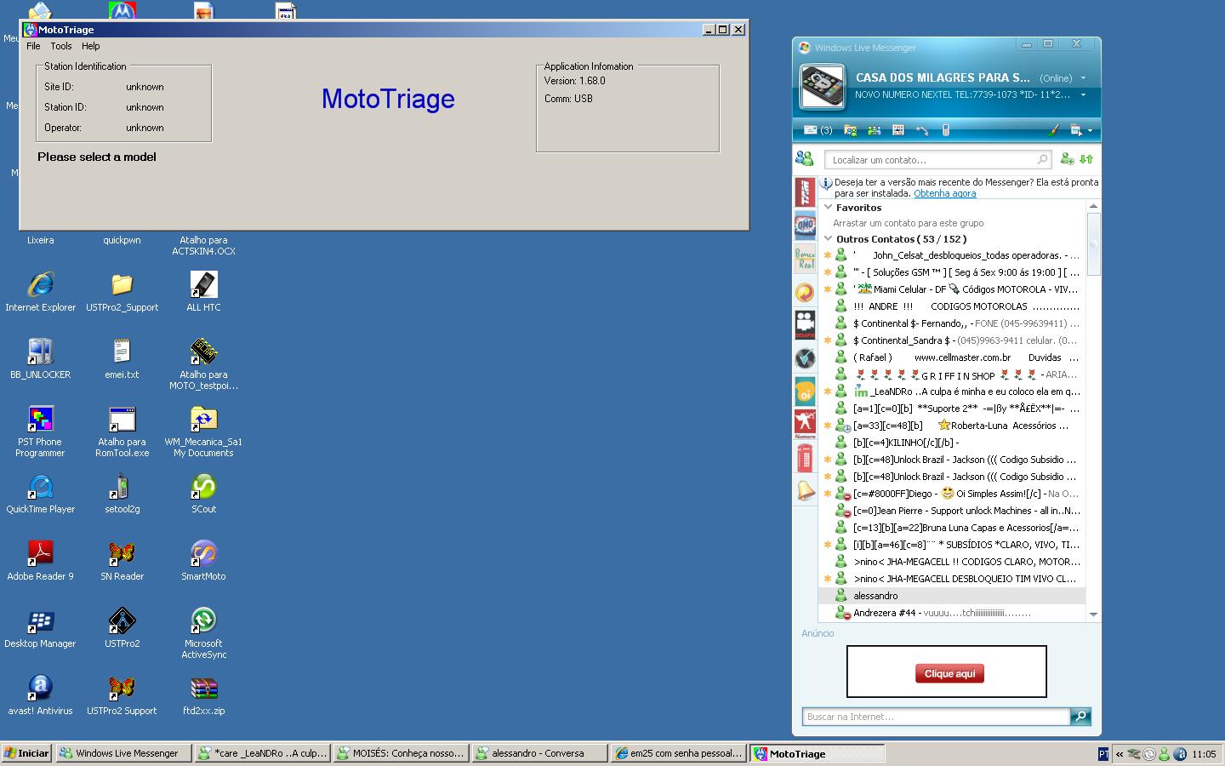The image size is (1225, 766).
Task: Open the Banco Real tab in sidebar
Action: point(805,259)
